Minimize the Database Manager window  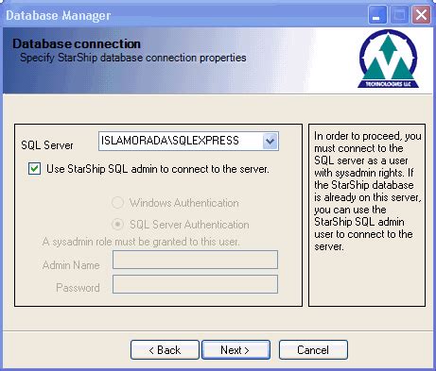[377, 15]
